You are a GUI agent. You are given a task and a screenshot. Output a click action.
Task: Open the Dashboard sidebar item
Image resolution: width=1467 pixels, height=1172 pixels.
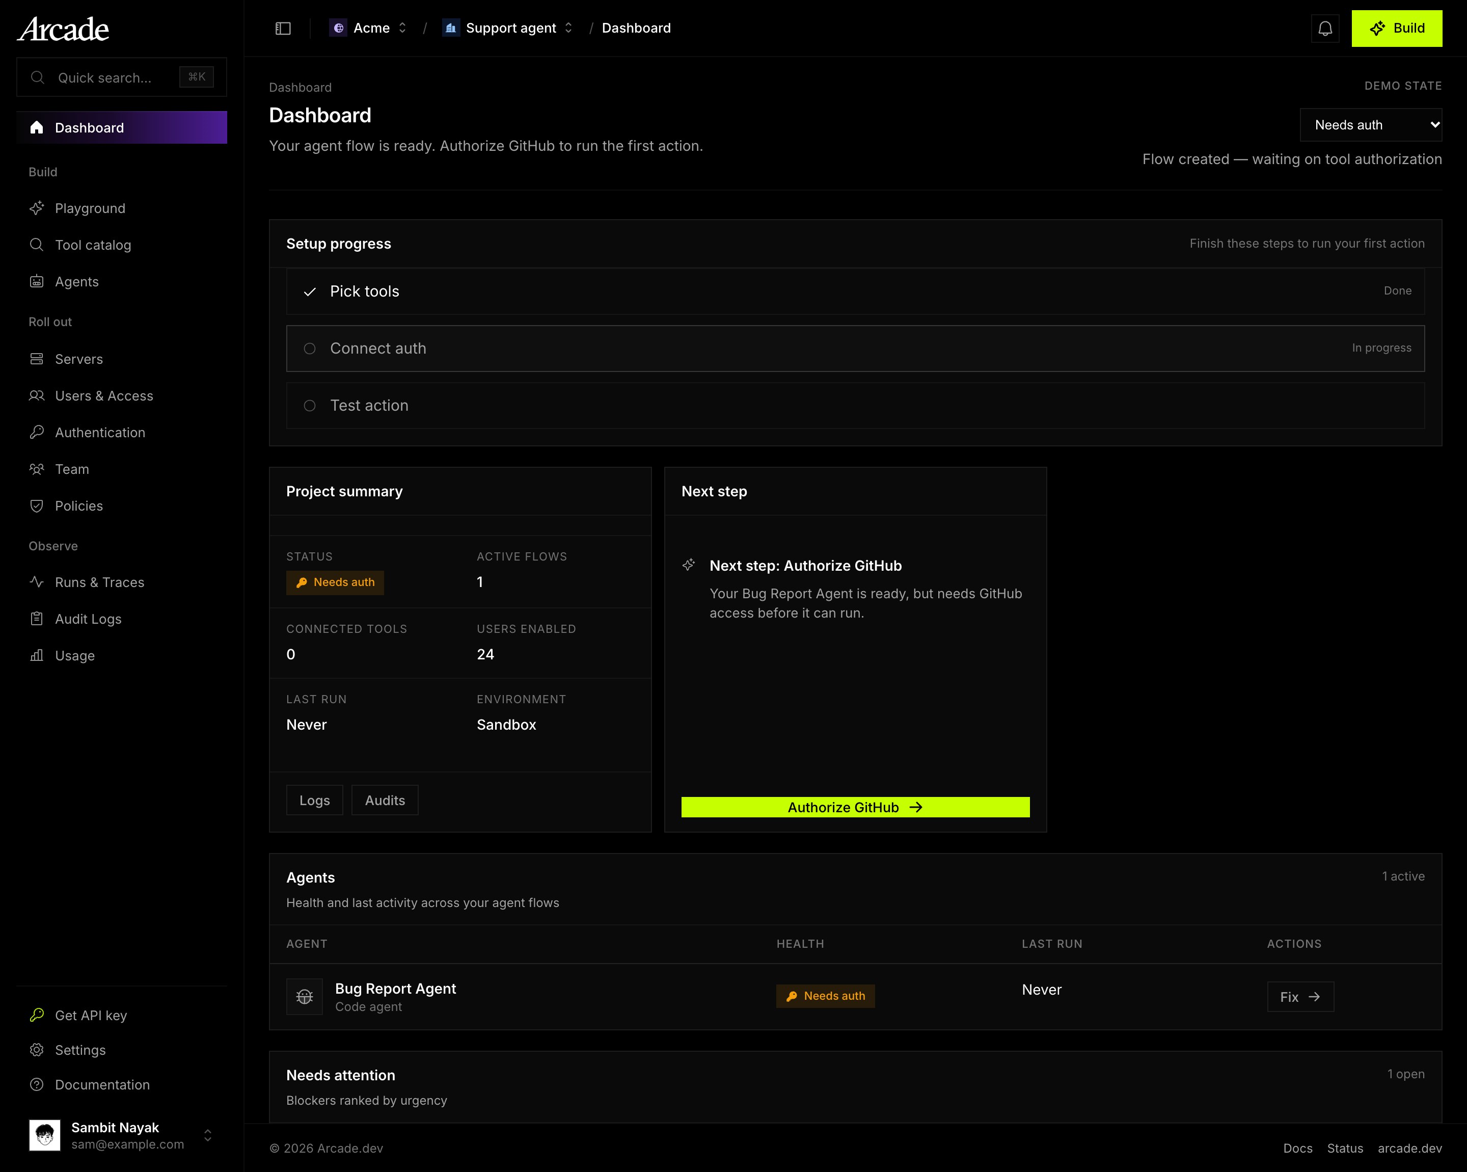122,127
